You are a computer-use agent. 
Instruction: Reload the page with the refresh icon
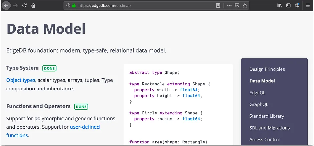pyautogui.click(x=24, y=6)
